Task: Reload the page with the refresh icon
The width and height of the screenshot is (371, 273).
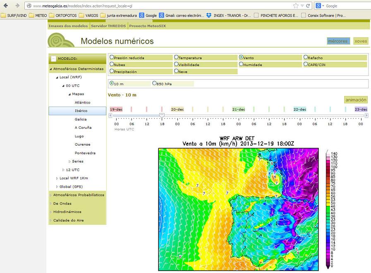Action: tap(308, 6)
